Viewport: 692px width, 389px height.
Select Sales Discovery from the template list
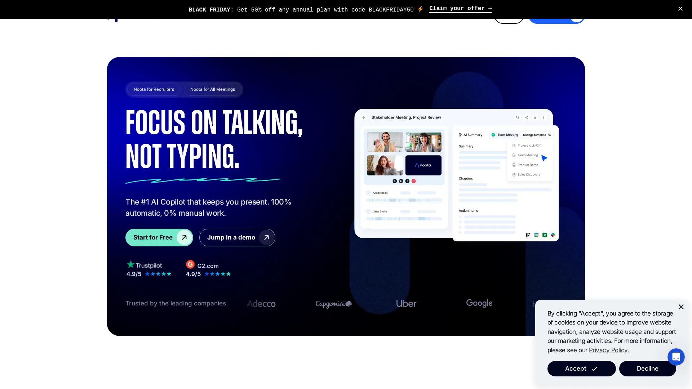[x=529, y=174]
